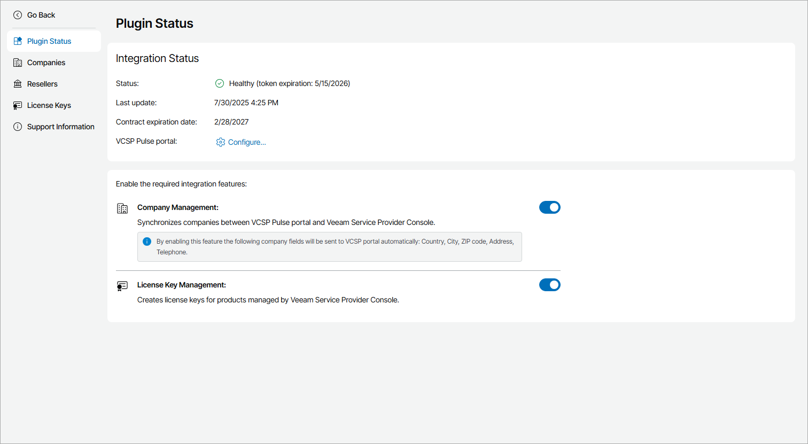Click the License Keys certificate sidebar icon
The height and width of the screenshot is (444, 808).
pyautogui.click(x=18, y=105)
